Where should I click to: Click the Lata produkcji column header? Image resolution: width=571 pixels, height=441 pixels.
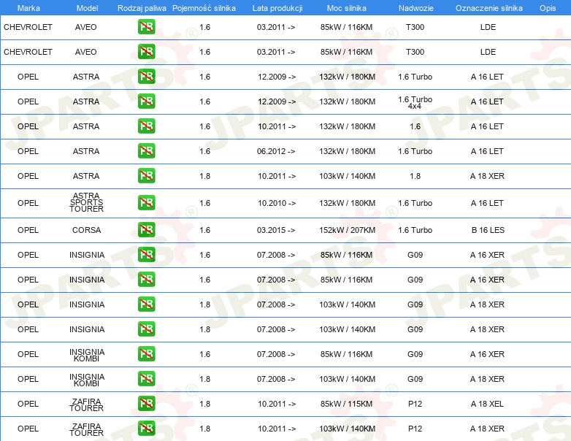point(277,8)
